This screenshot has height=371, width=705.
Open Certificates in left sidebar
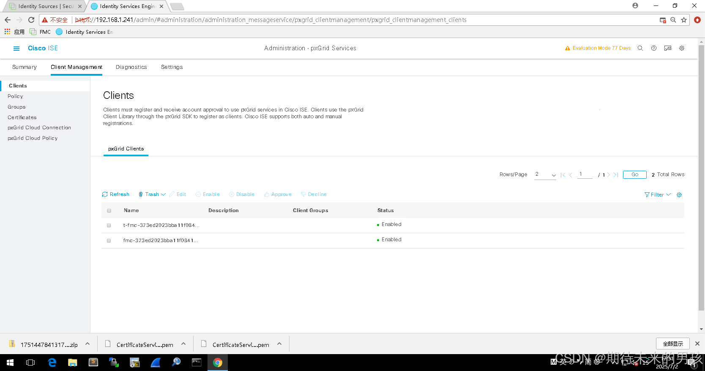(x=22, y=117)
